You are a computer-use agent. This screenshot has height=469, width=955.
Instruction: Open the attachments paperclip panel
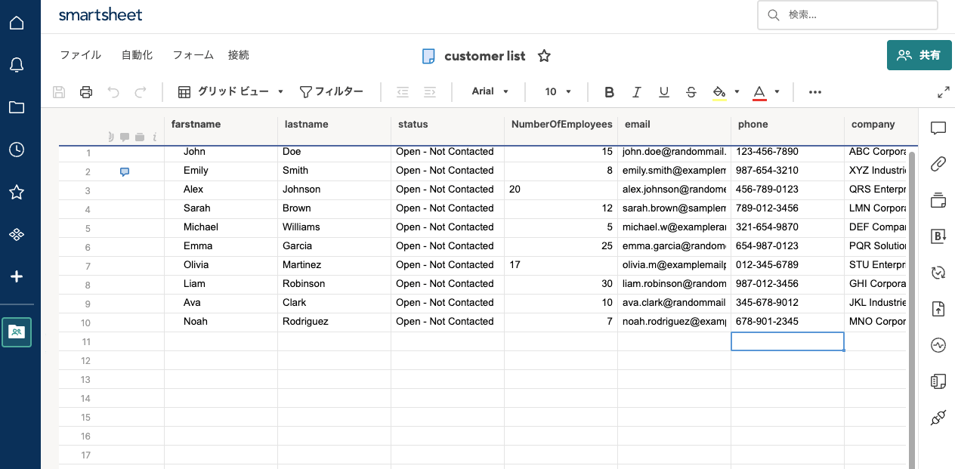click(x=938, y=163)
